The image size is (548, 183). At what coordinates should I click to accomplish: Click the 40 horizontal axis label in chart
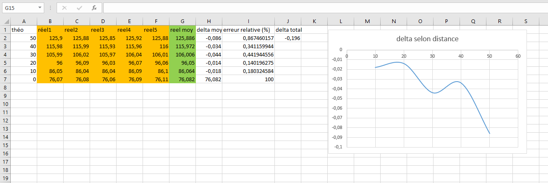[x=461, y=56]
